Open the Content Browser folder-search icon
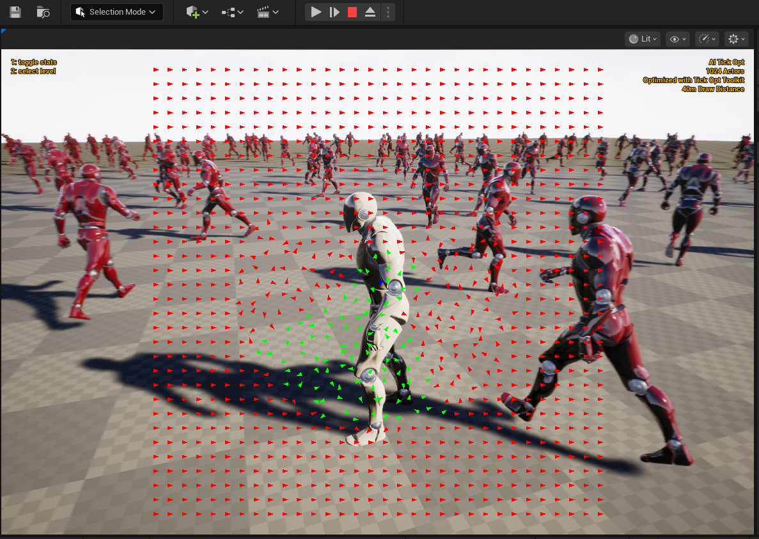This screenshot has height=539, width=759. click(43, 12)
